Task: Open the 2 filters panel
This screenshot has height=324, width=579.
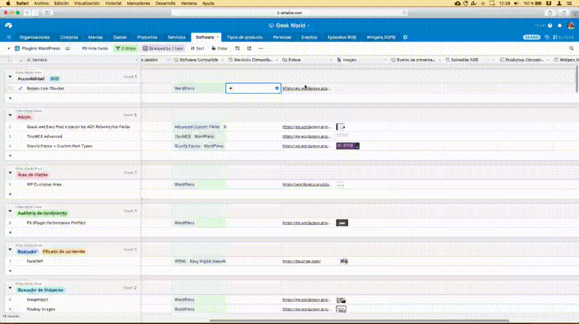Action: point(126,48)
